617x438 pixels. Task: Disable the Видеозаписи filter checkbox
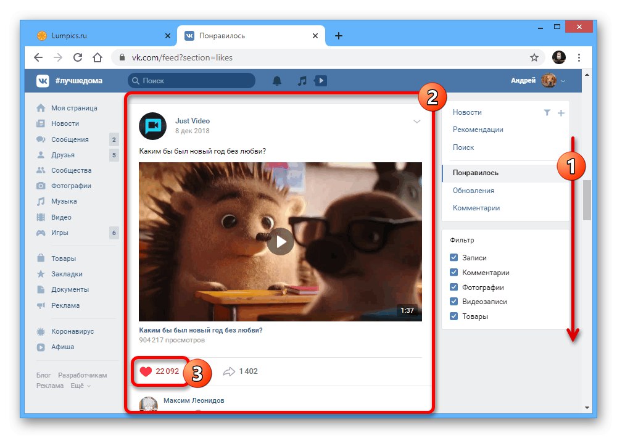point(453,302)
